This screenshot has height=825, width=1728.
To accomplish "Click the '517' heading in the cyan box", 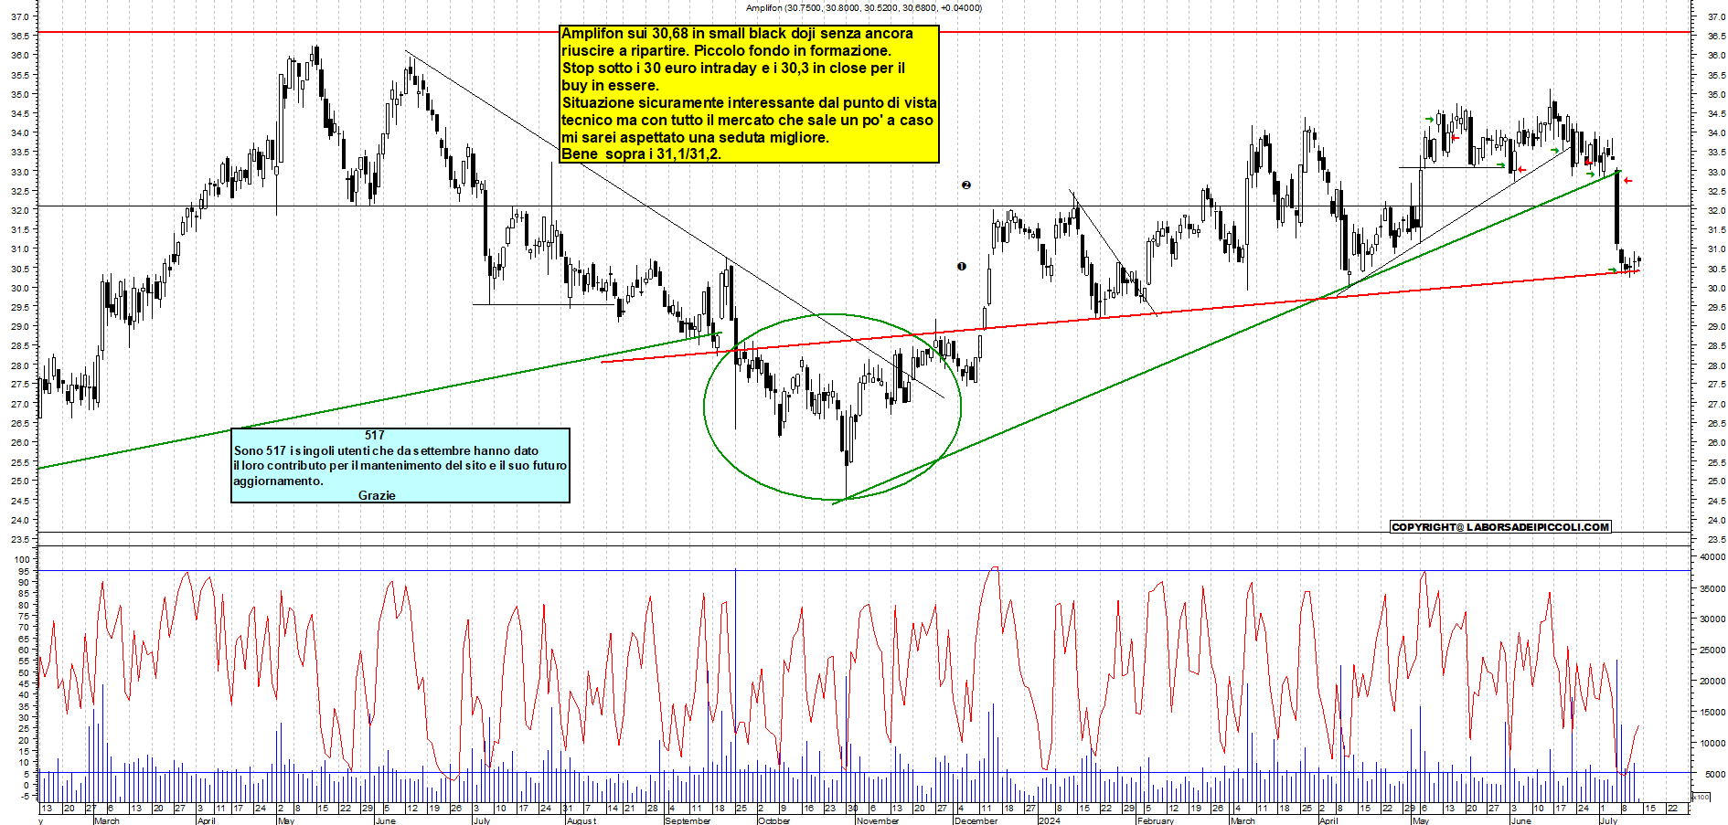I will point(375,436).
